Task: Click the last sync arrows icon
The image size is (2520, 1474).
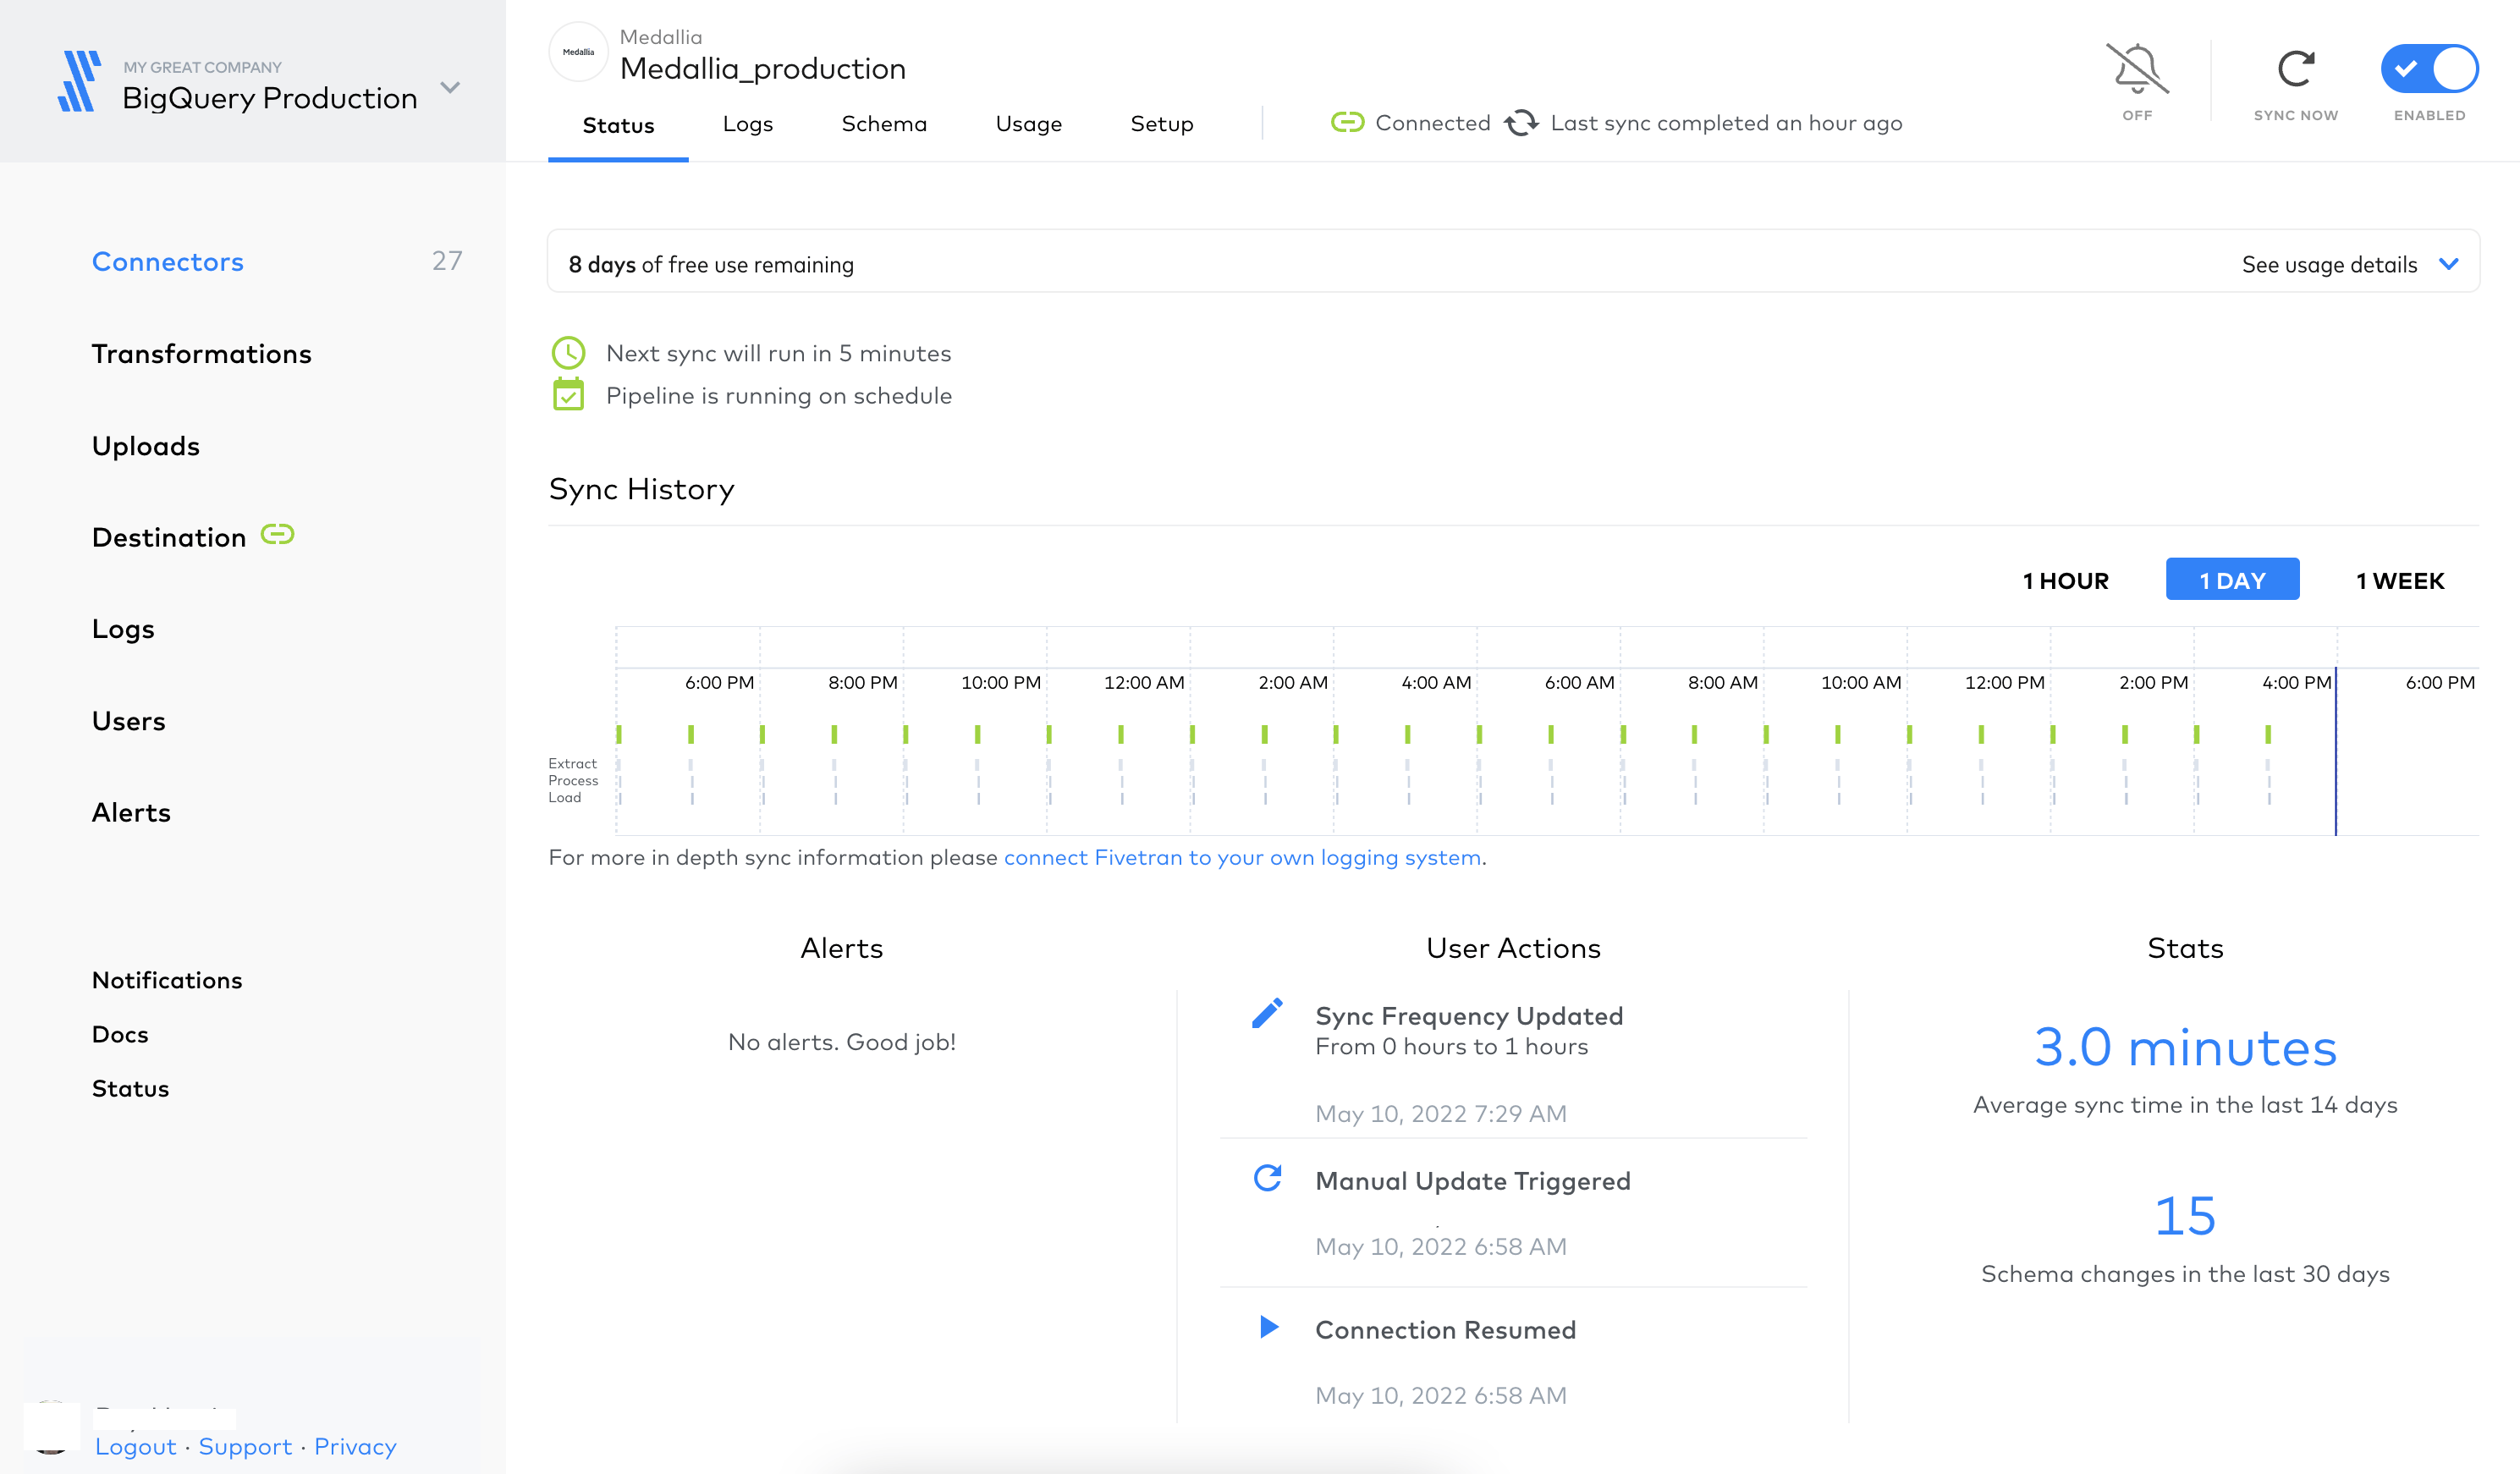Action: 1521,123
